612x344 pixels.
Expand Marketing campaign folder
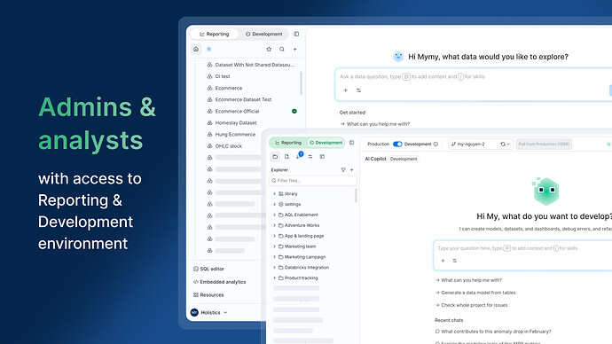[274, 257]
